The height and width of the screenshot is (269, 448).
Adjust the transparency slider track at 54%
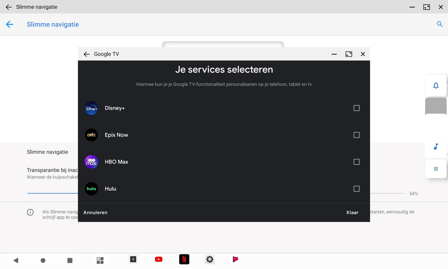[216, 193]
